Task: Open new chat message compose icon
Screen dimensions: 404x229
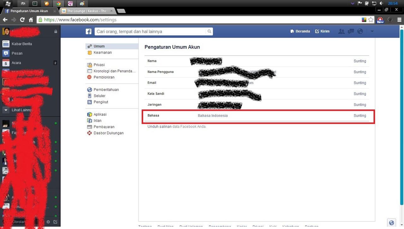Action: [x=56, y=222]
